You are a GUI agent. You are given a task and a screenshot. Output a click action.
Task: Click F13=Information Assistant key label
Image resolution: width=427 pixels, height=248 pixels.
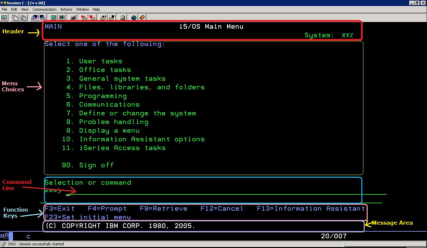[311, 209]
